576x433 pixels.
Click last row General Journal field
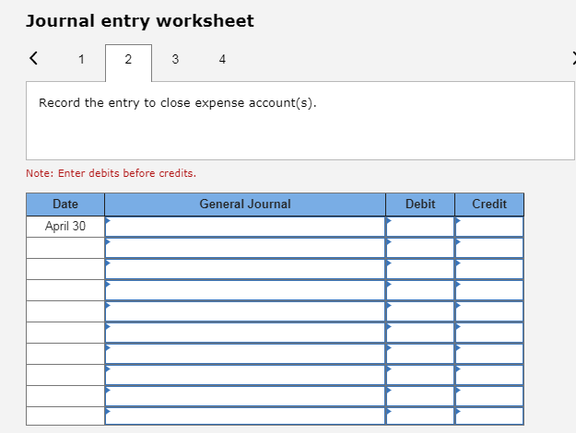pos(245,416)
